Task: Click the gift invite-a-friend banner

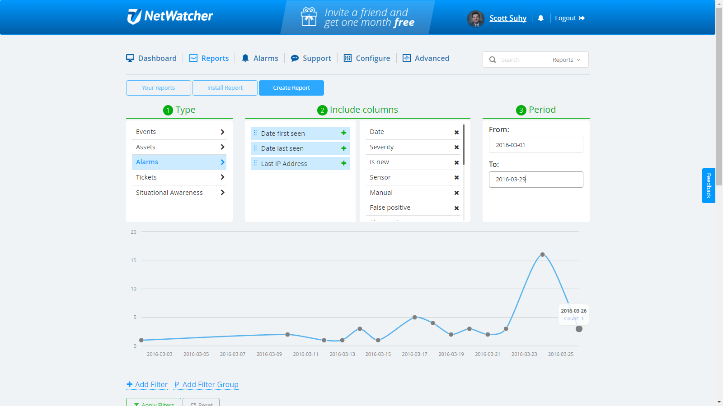Action: coord(357,18)
